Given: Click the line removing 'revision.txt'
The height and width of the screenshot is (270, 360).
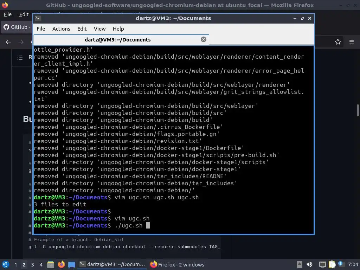Looking at the screenshot, I should (x=118, y=141).
